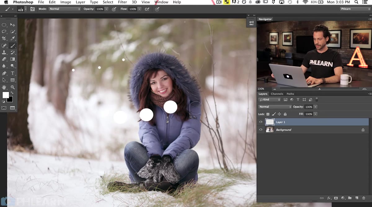Toggle Quick Mask mode
372x207 pixels.
pos(4,108)
